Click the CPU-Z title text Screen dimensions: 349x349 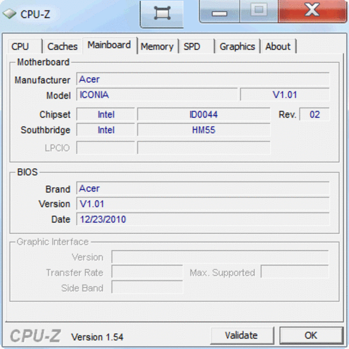(x=35, y=15)
